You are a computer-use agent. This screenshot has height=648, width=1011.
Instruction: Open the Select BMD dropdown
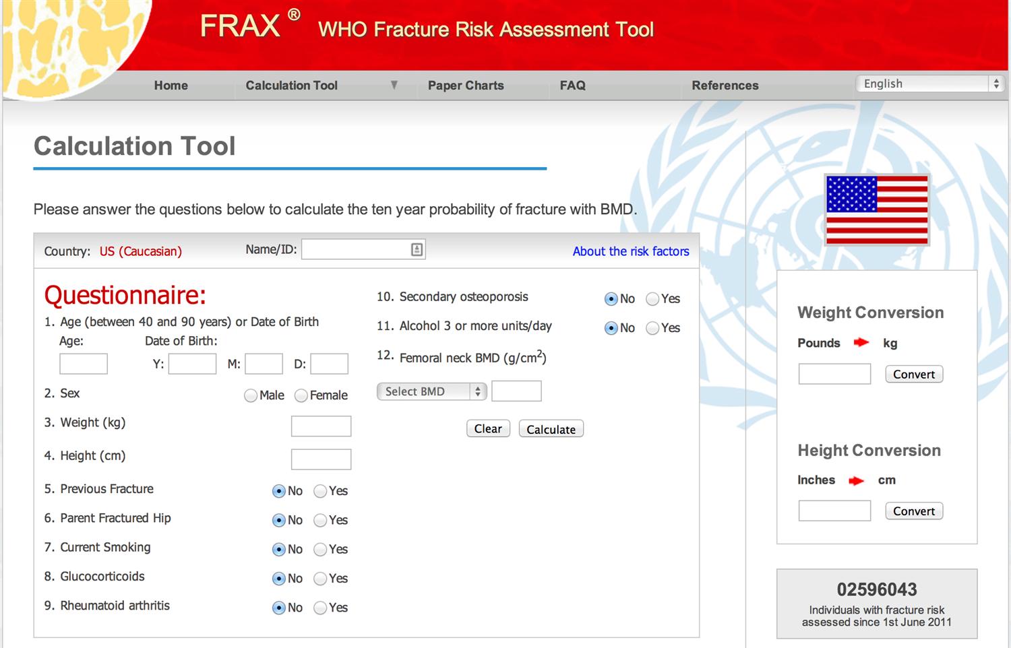(x=431, y=391)
